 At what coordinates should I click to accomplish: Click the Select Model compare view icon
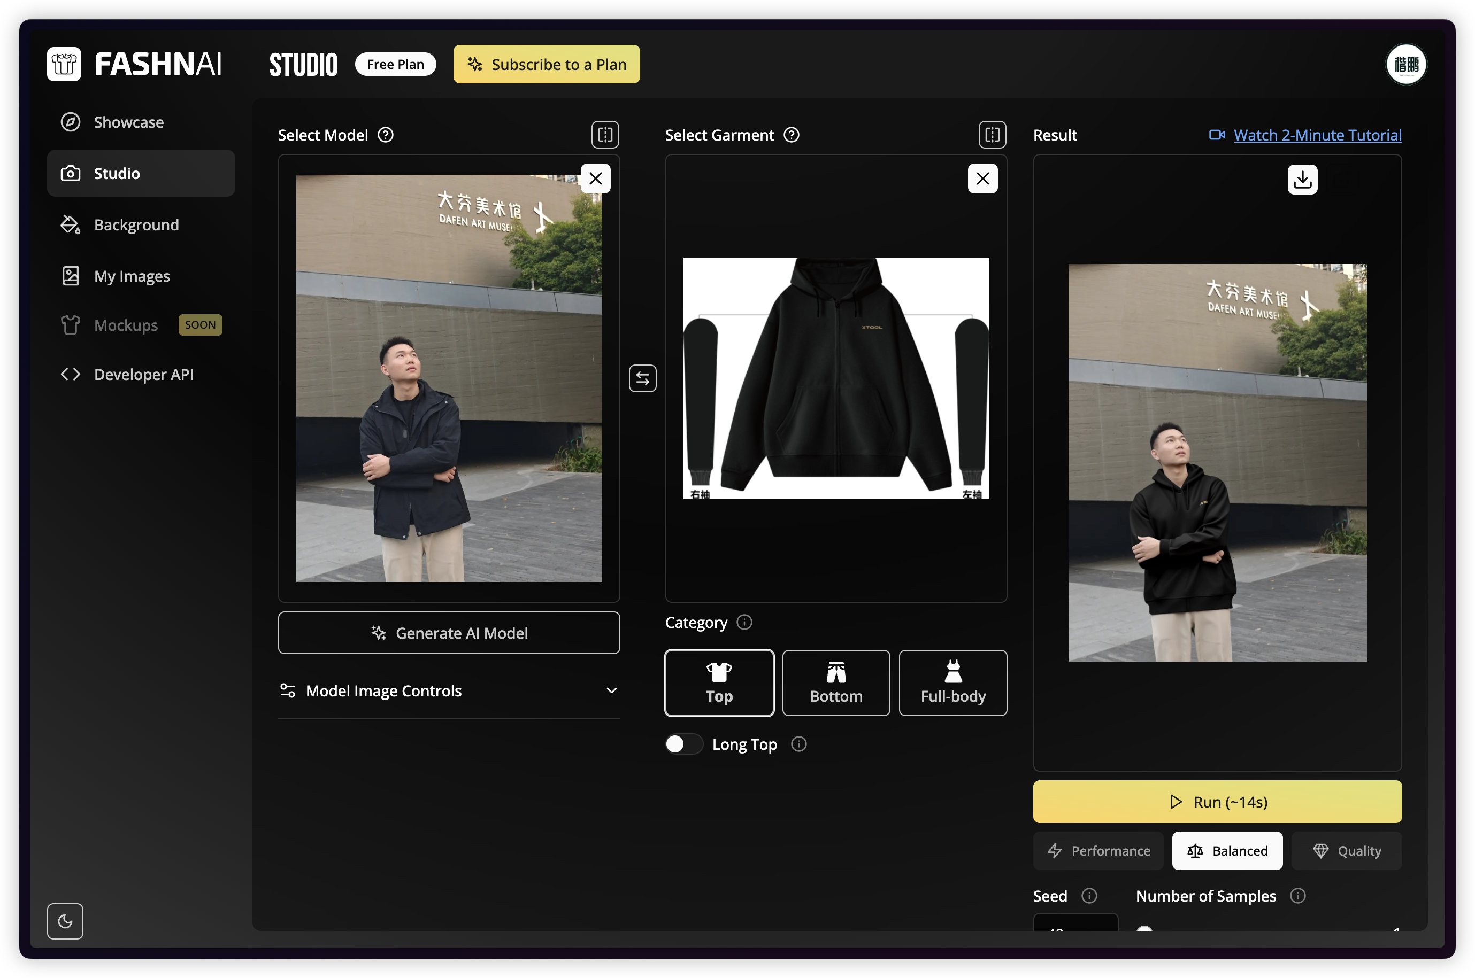click(x=604, y=135)
